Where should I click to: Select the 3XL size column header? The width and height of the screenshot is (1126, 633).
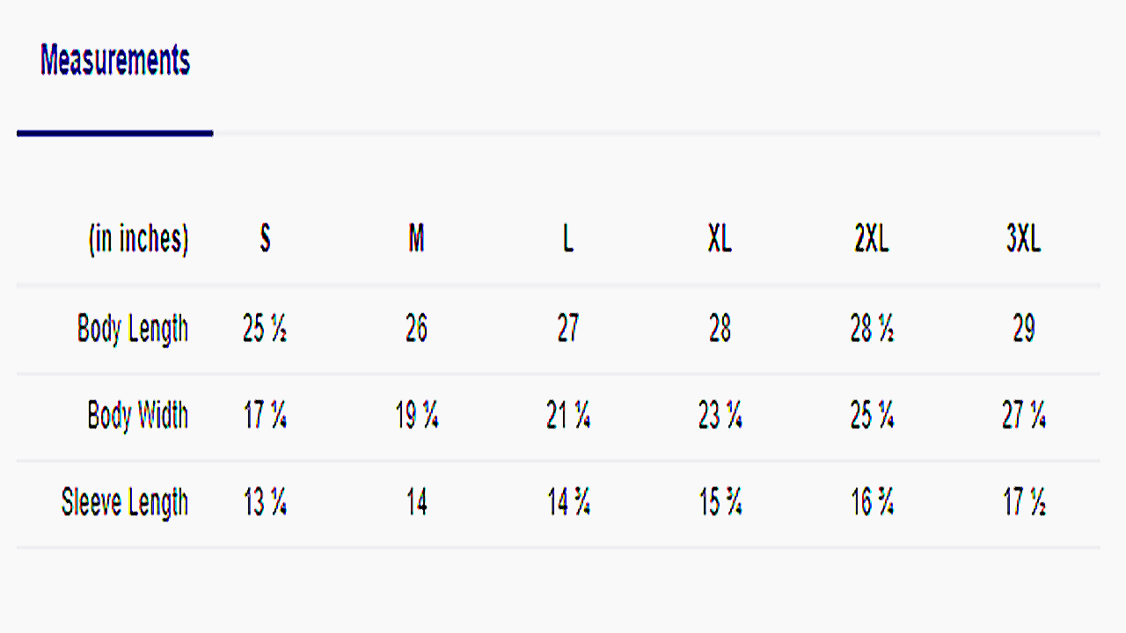[x=1024, y=239]
